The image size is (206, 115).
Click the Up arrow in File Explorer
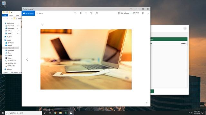(12, 18)
